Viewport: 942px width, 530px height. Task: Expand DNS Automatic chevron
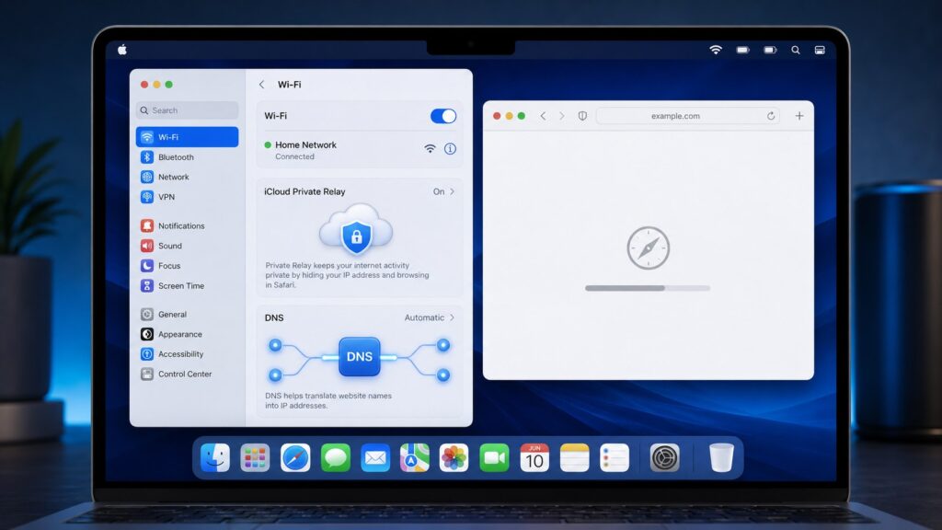click(x=452, y=317)
